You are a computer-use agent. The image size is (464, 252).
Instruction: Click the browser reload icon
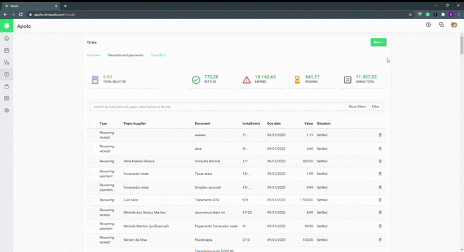20,15
